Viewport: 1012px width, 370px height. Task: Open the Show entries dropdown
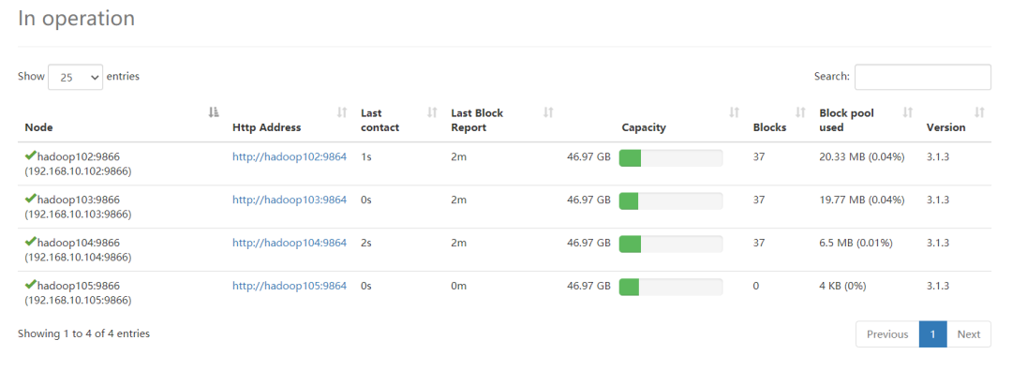tap(76, 77)
